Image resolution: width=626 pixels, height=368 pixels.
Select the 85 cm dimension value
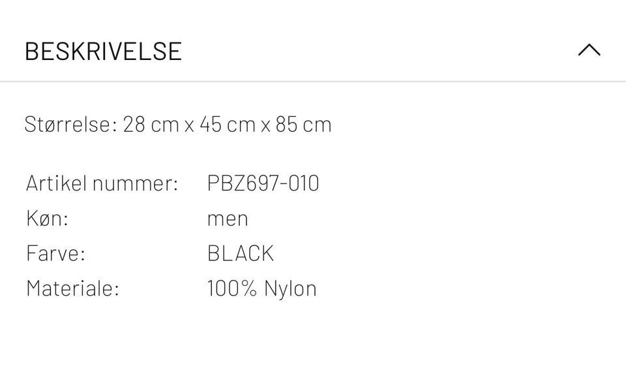pyautogui.click(x=303, y=124)
